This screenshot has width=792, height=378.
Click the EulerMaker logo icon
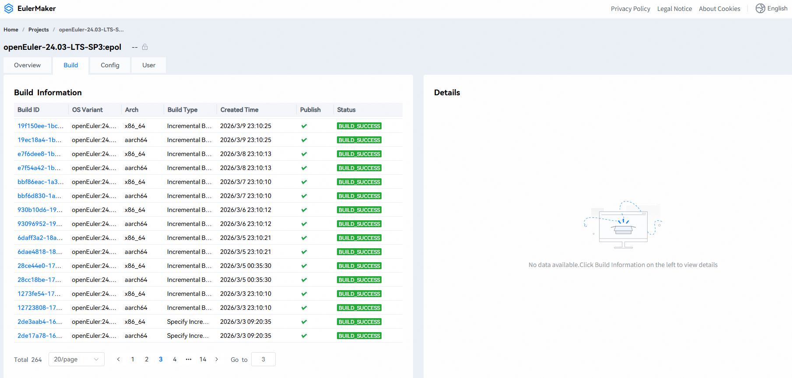[9, 8]
